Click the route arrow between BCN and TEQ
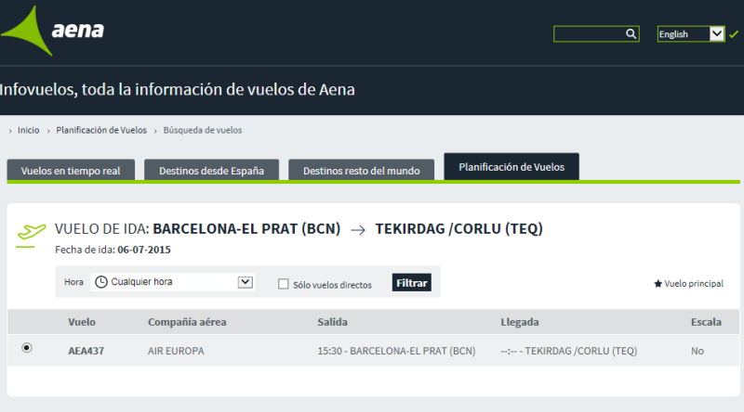 click(358, 230)
